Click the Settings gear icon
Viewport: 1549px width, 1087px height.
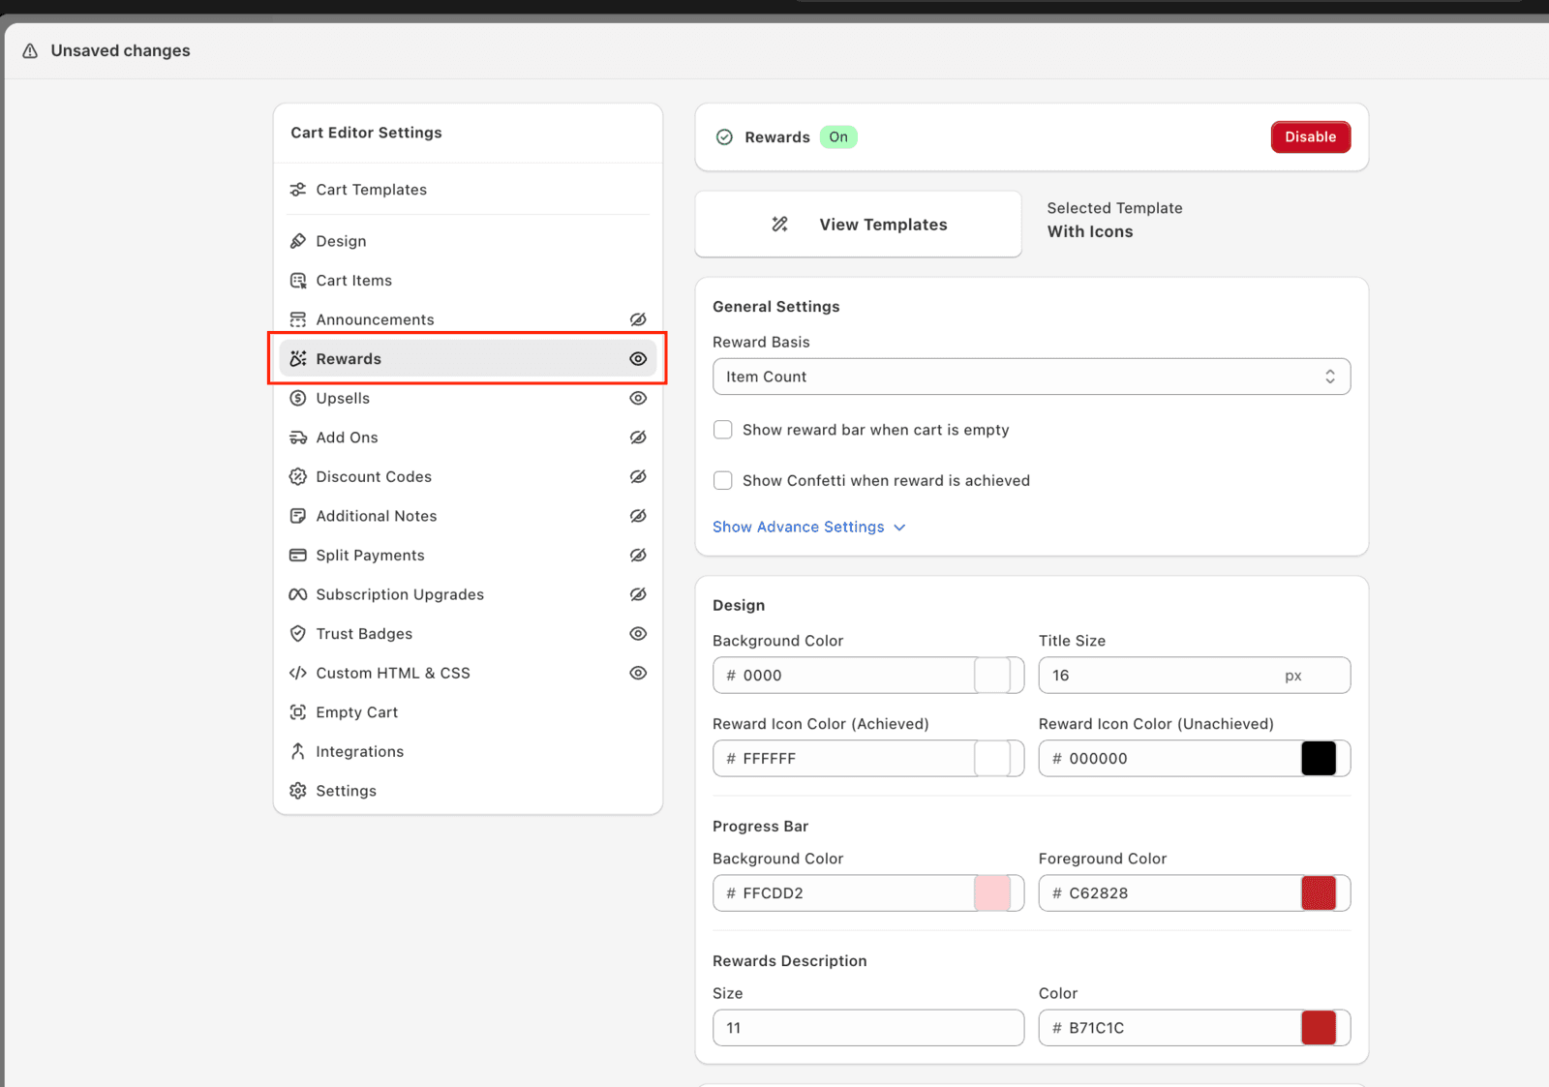point(298,791)
